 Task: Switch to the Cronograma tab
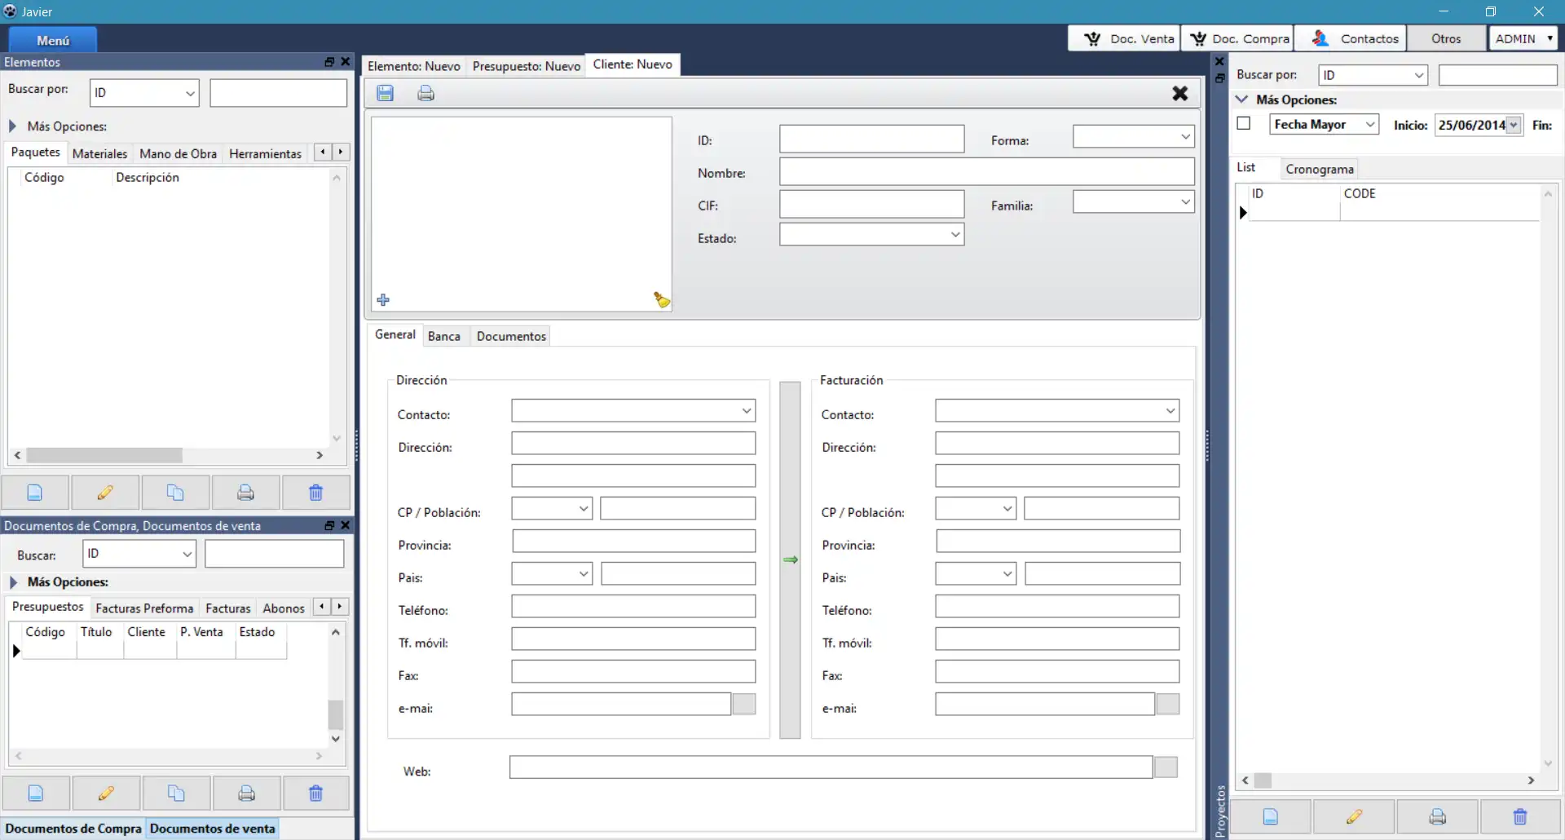coord(1320,169)
